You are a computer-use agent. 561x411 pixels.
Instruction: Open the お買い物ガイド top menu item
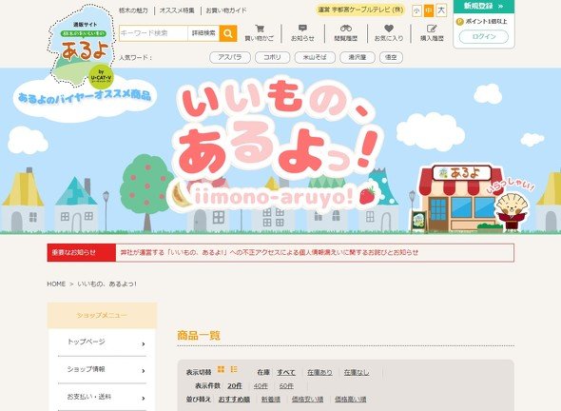pyautogui.click(x=226, y=10)
